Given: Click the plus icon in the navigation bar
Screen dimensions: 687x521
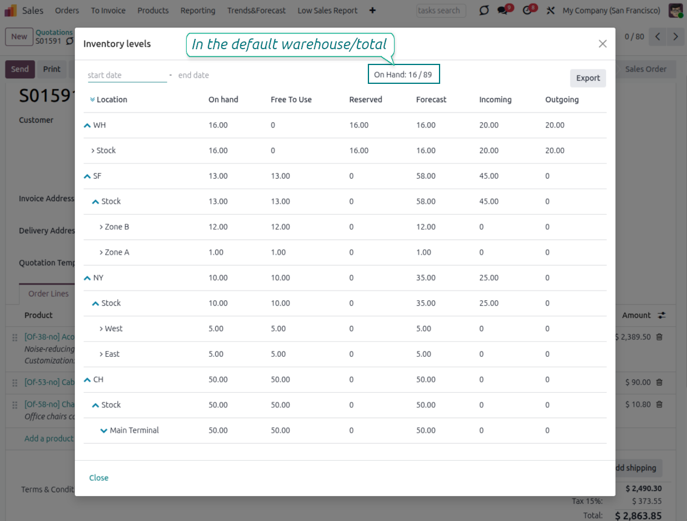Looking at the screenshot, I should [x=373, y=10].
